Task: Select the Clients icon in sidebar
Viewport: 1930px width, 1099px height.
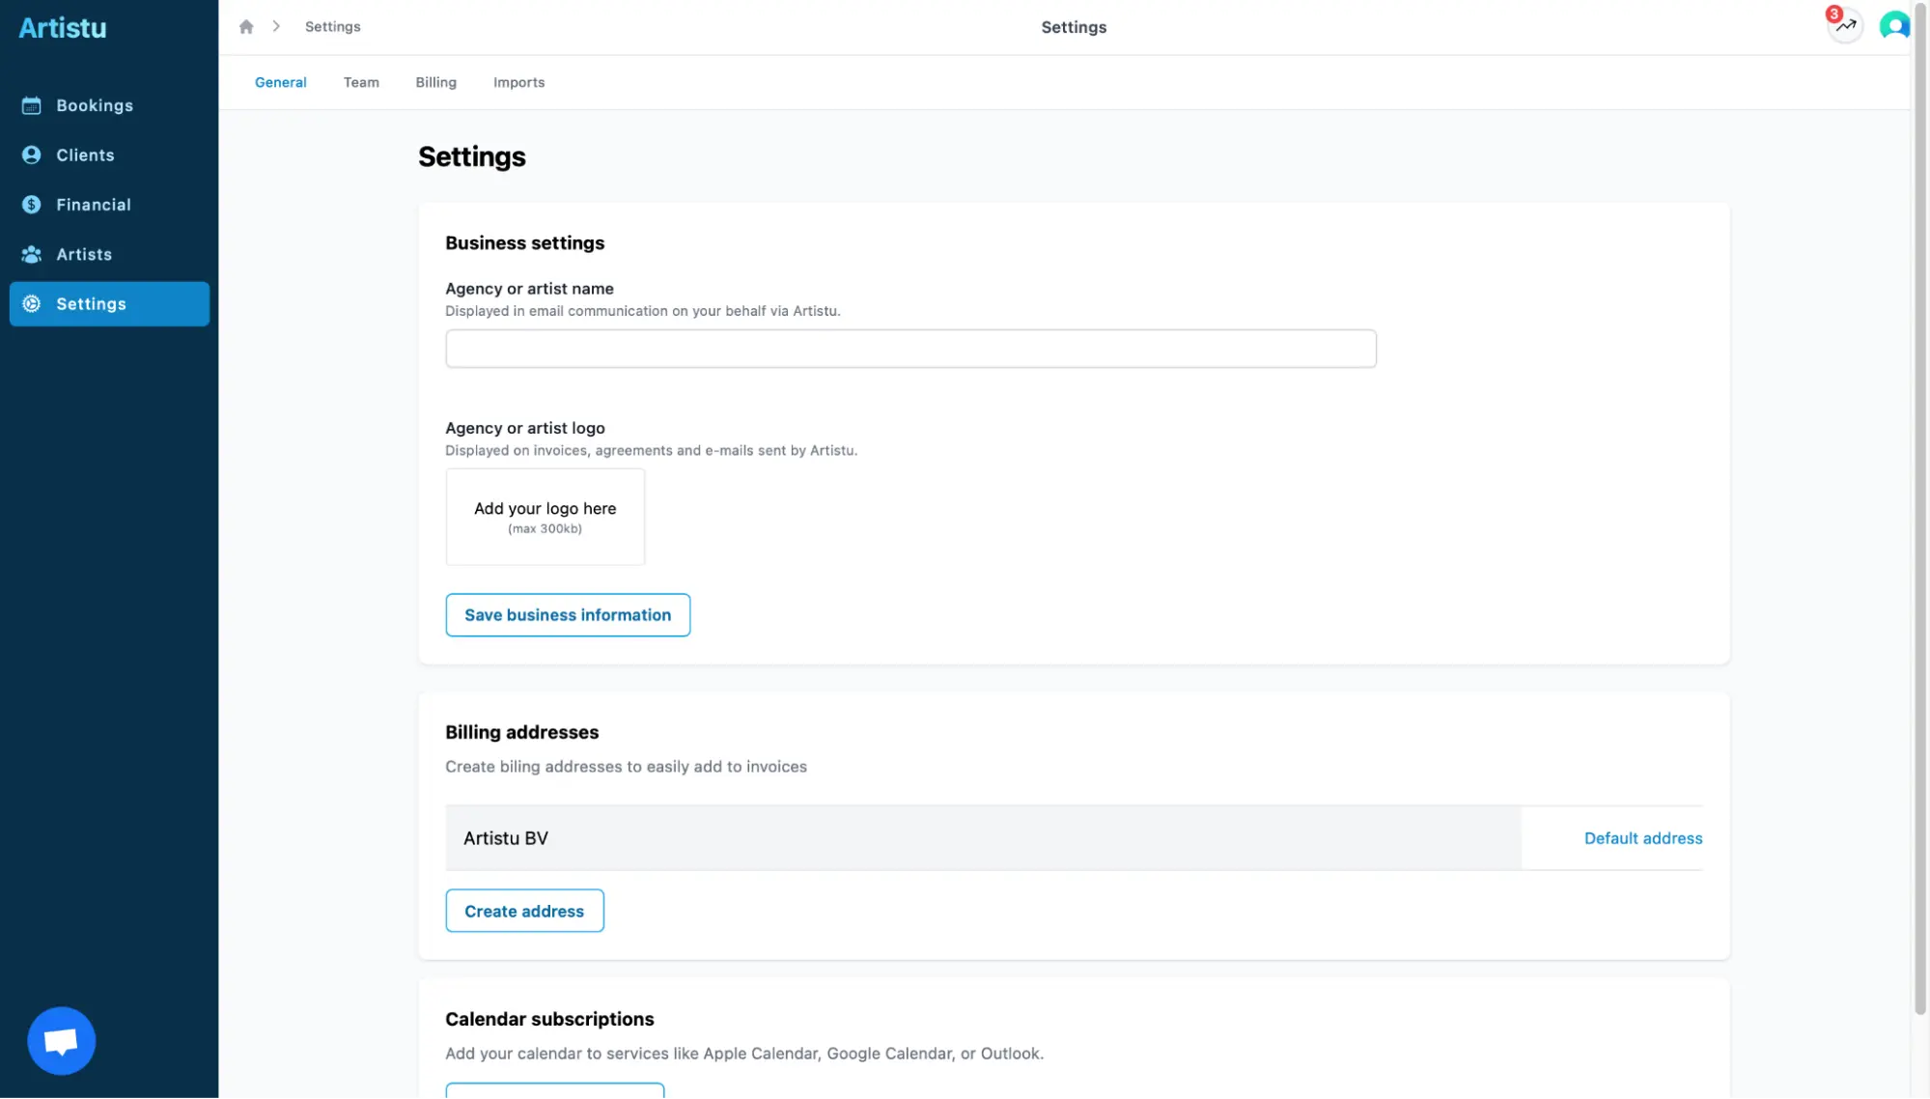Action: click(32, 155)
